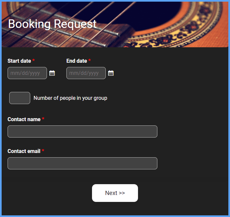Focus the Start date mm/dd/yyyy field
This screenshot has height=217, width=230.
point(27,73)
